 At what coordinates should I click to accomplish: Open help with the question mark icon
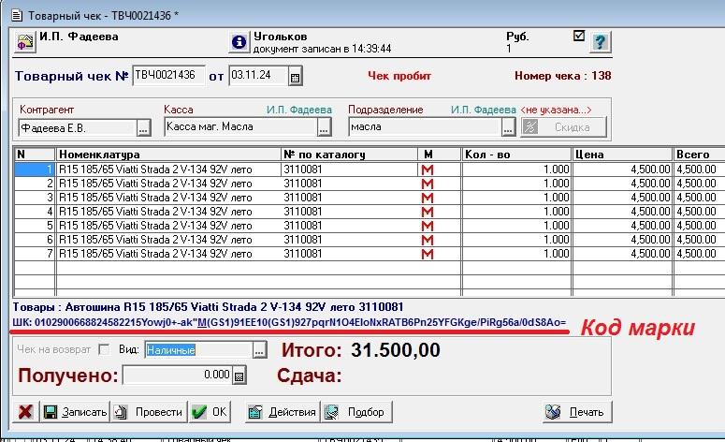pyautogui.click(x=600, y=43)
